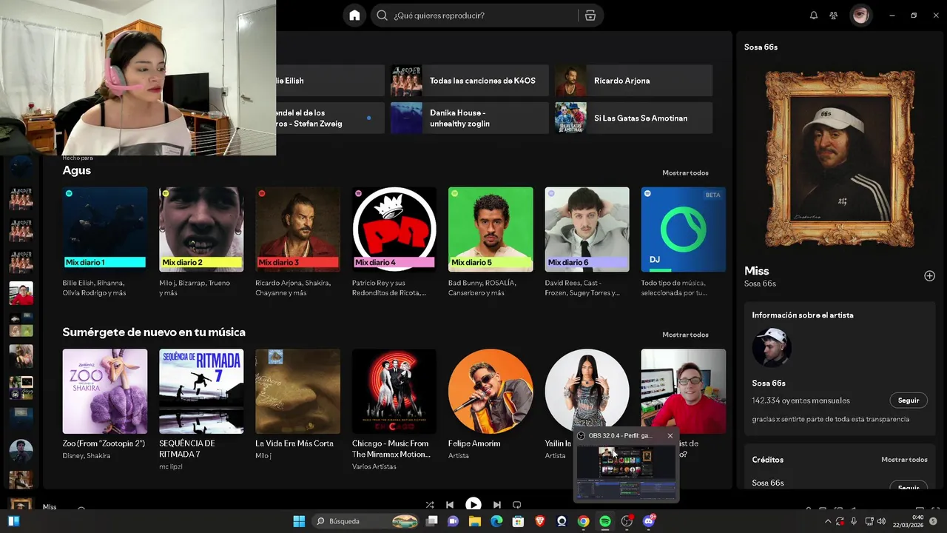Show all in the Agus section
The height and width of the screenshot is (533, 947).
tap(685, 173)
